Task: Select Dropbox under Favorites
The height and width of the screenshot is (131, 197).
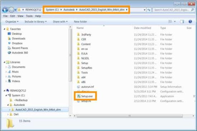Action: tap(17, 43)
